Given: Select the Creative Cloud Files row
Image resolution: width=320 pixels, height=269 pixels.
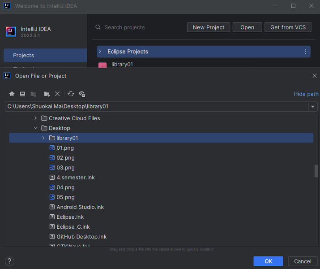Looking at the screenshot, I should (161, 118).
